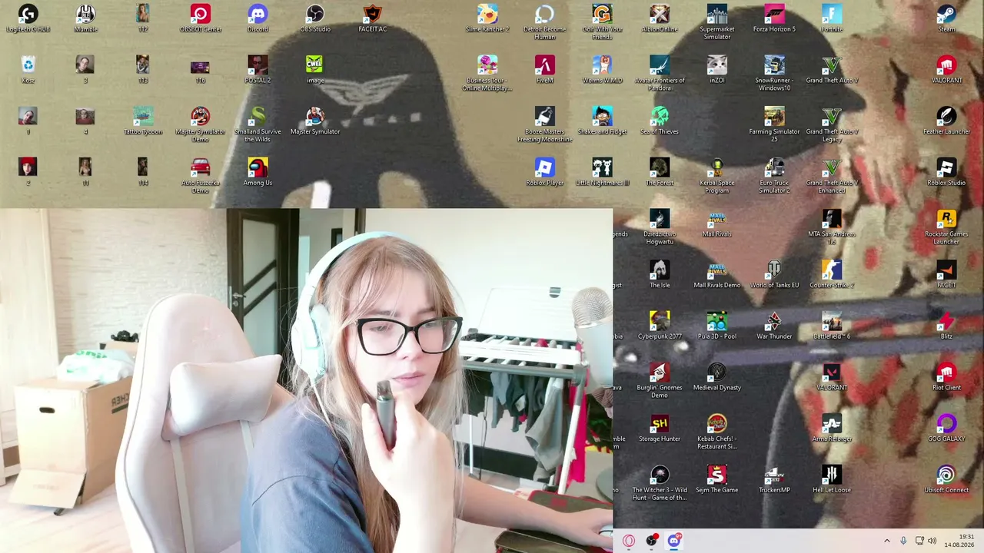Screen dimensions: 984x553
Task: Open the Opera browser in the taskbar
Action: [629, 541]
